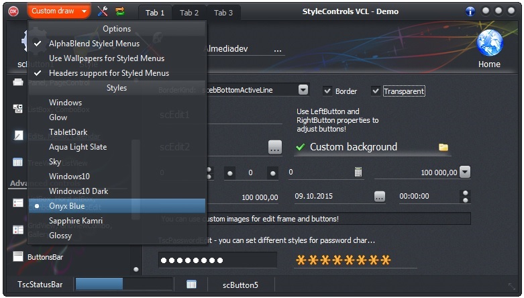Toggle Headers support for Styled Menus
This screenshot has height=298, width=524.
[117, 73]
